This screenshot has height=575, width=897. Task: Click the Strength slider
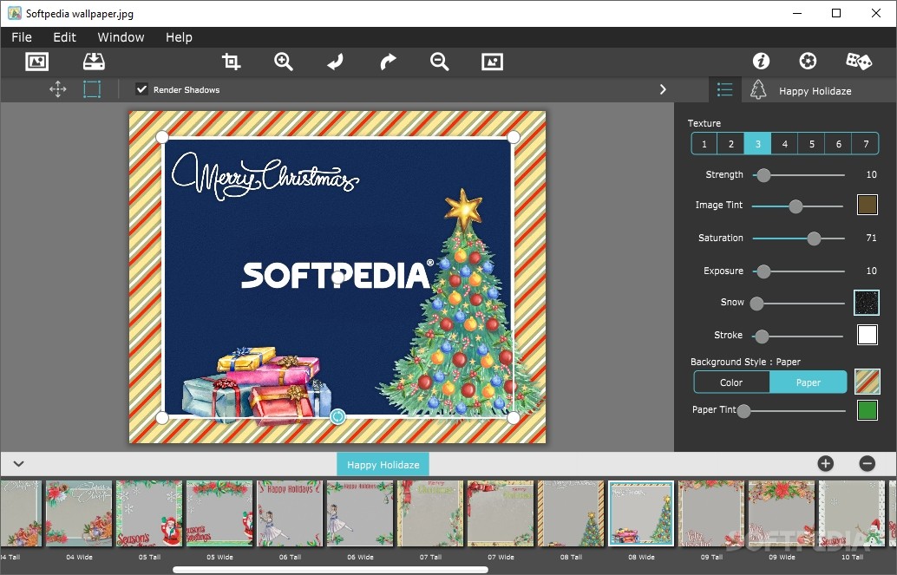(x=799, y=175)
